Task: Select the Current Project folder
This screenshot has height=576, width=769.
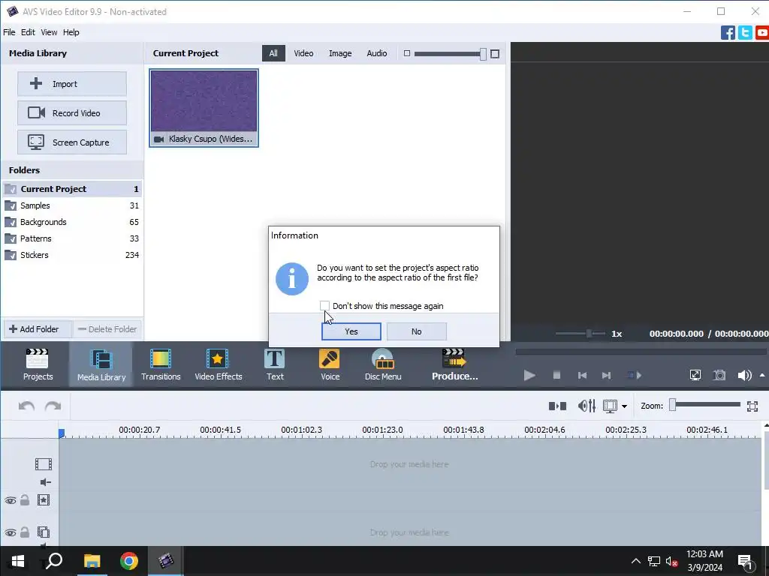Action: [72, 189]
